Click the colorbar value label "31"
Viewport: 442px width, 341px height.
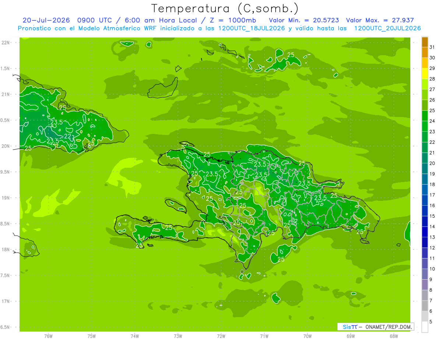click(x=432, y=47)
